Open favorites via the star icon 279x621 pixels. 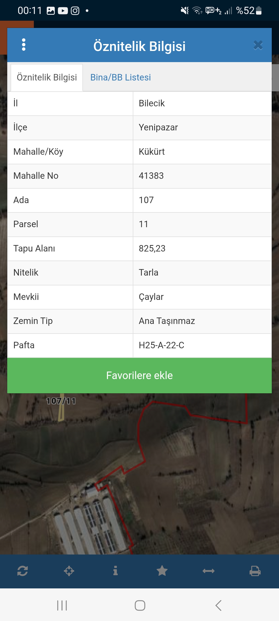[x=162, y=571]
